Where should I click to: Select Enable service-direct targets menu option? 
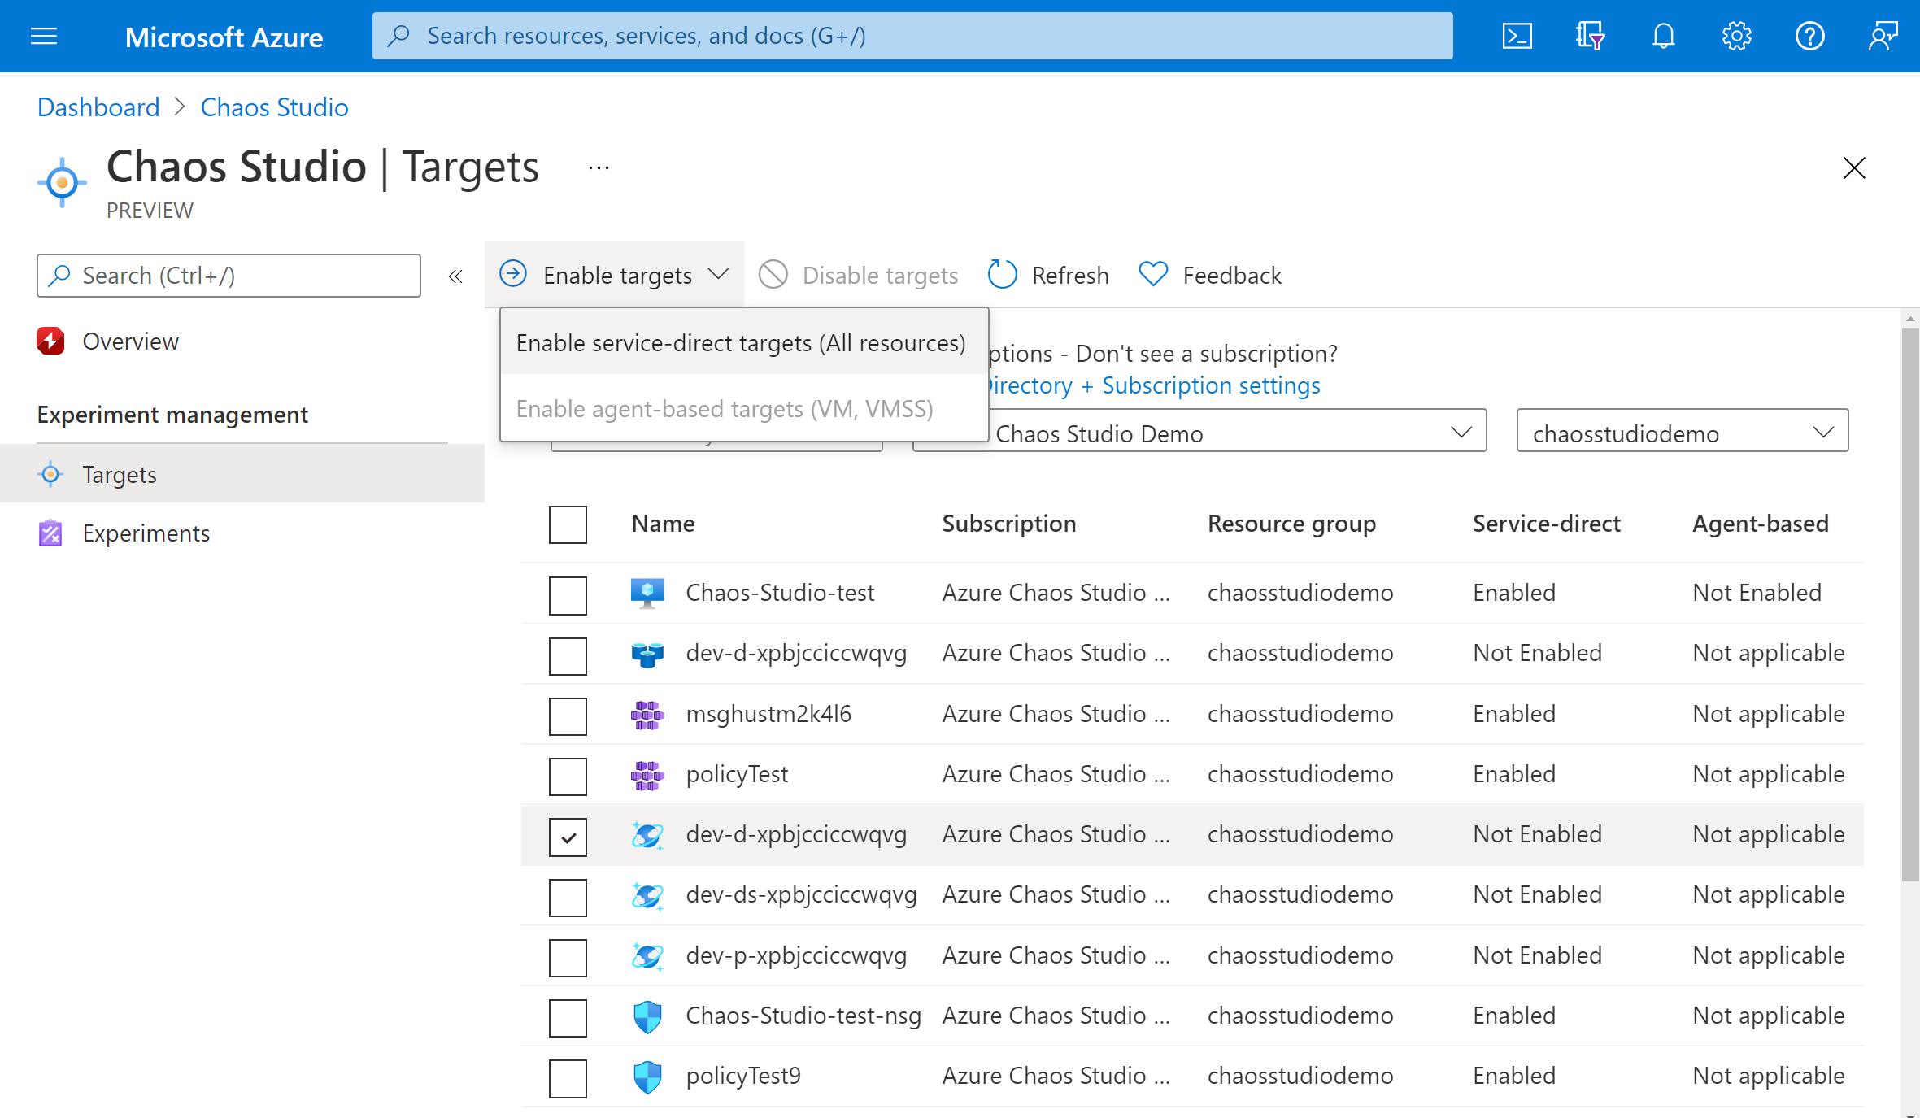pyautogui.click(x=741, y=342)
